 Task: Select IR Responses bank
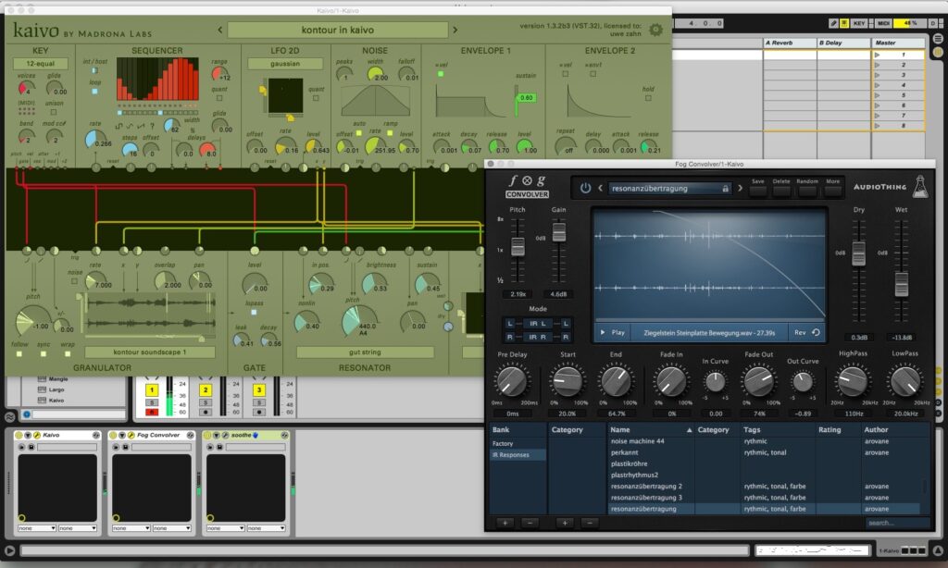click(517, 455)
